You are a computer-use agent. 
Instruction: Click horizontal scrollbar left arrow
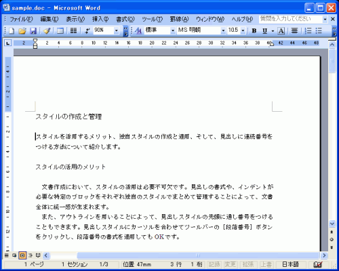(46, 255)
